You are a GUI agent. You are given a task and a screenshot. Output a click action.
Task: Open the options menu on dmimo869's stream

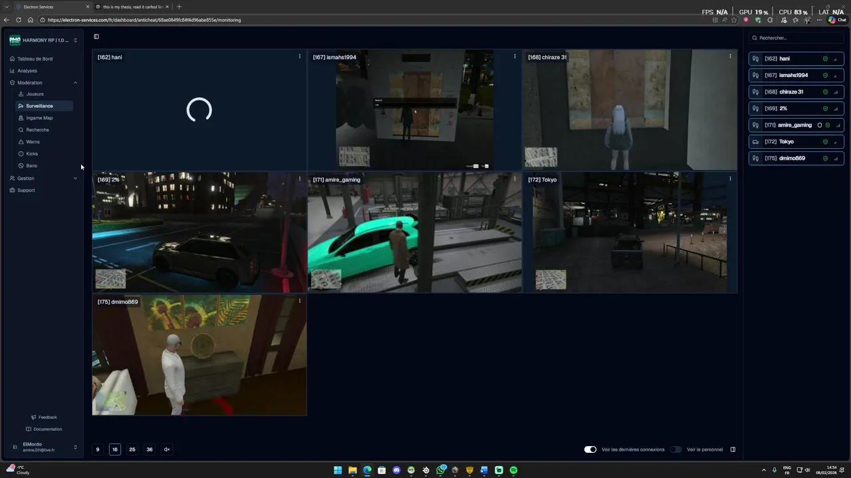point(300,301)
